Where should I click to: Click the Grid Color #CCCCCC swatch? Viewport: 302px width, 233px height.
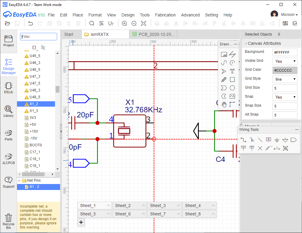tap(285, 70)
